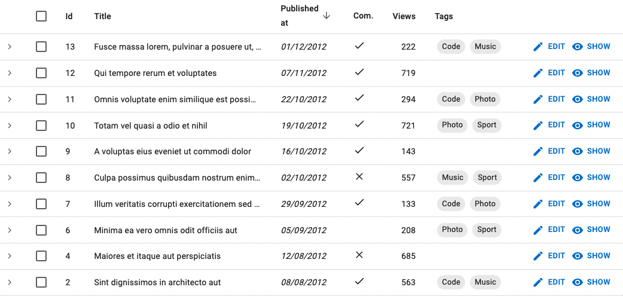
Task: Expand the row for post 8
Action: [x=10, y=178]
